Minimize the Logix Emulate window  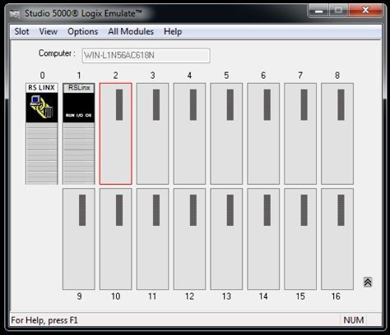[318, 11]
